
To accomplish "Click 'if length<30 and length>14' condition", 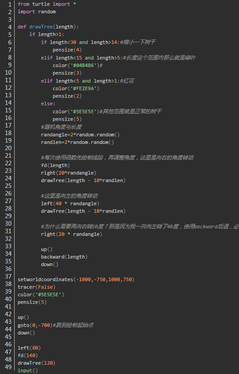I will (x=80, y=42).
